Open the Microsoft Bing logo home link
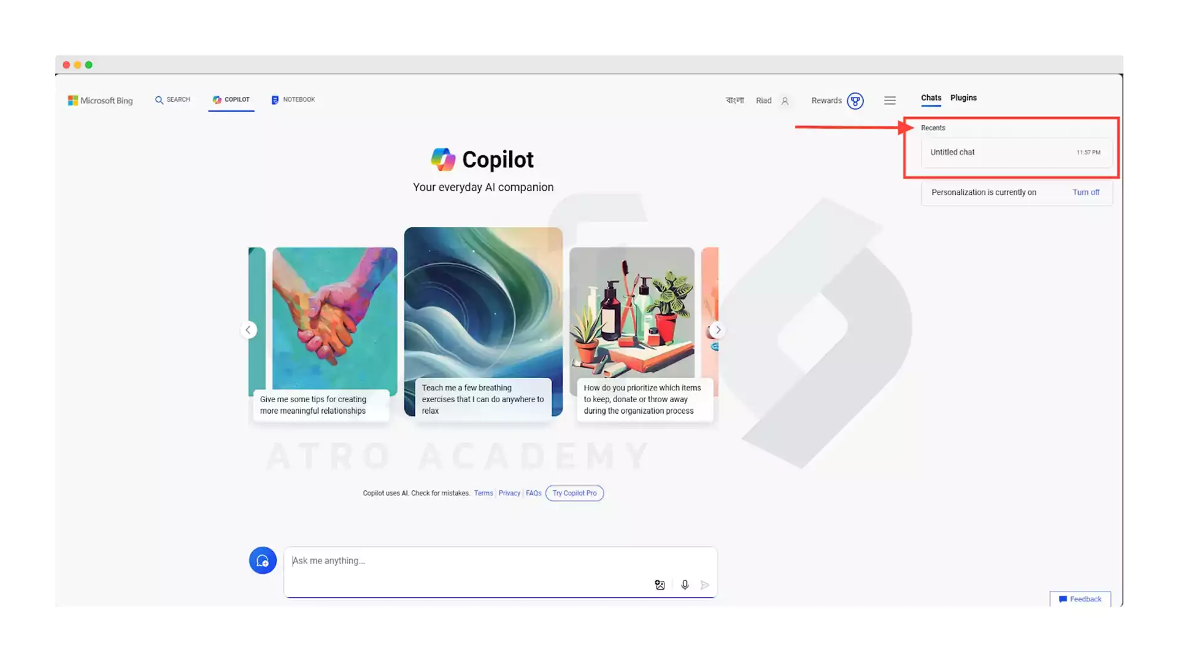Screen dimensions: 1178x662 (100, 101)
